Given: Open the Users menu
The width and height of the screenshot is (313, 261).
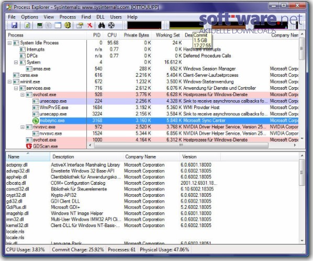Looking at the screenshot, I should (x=116, y=17).
